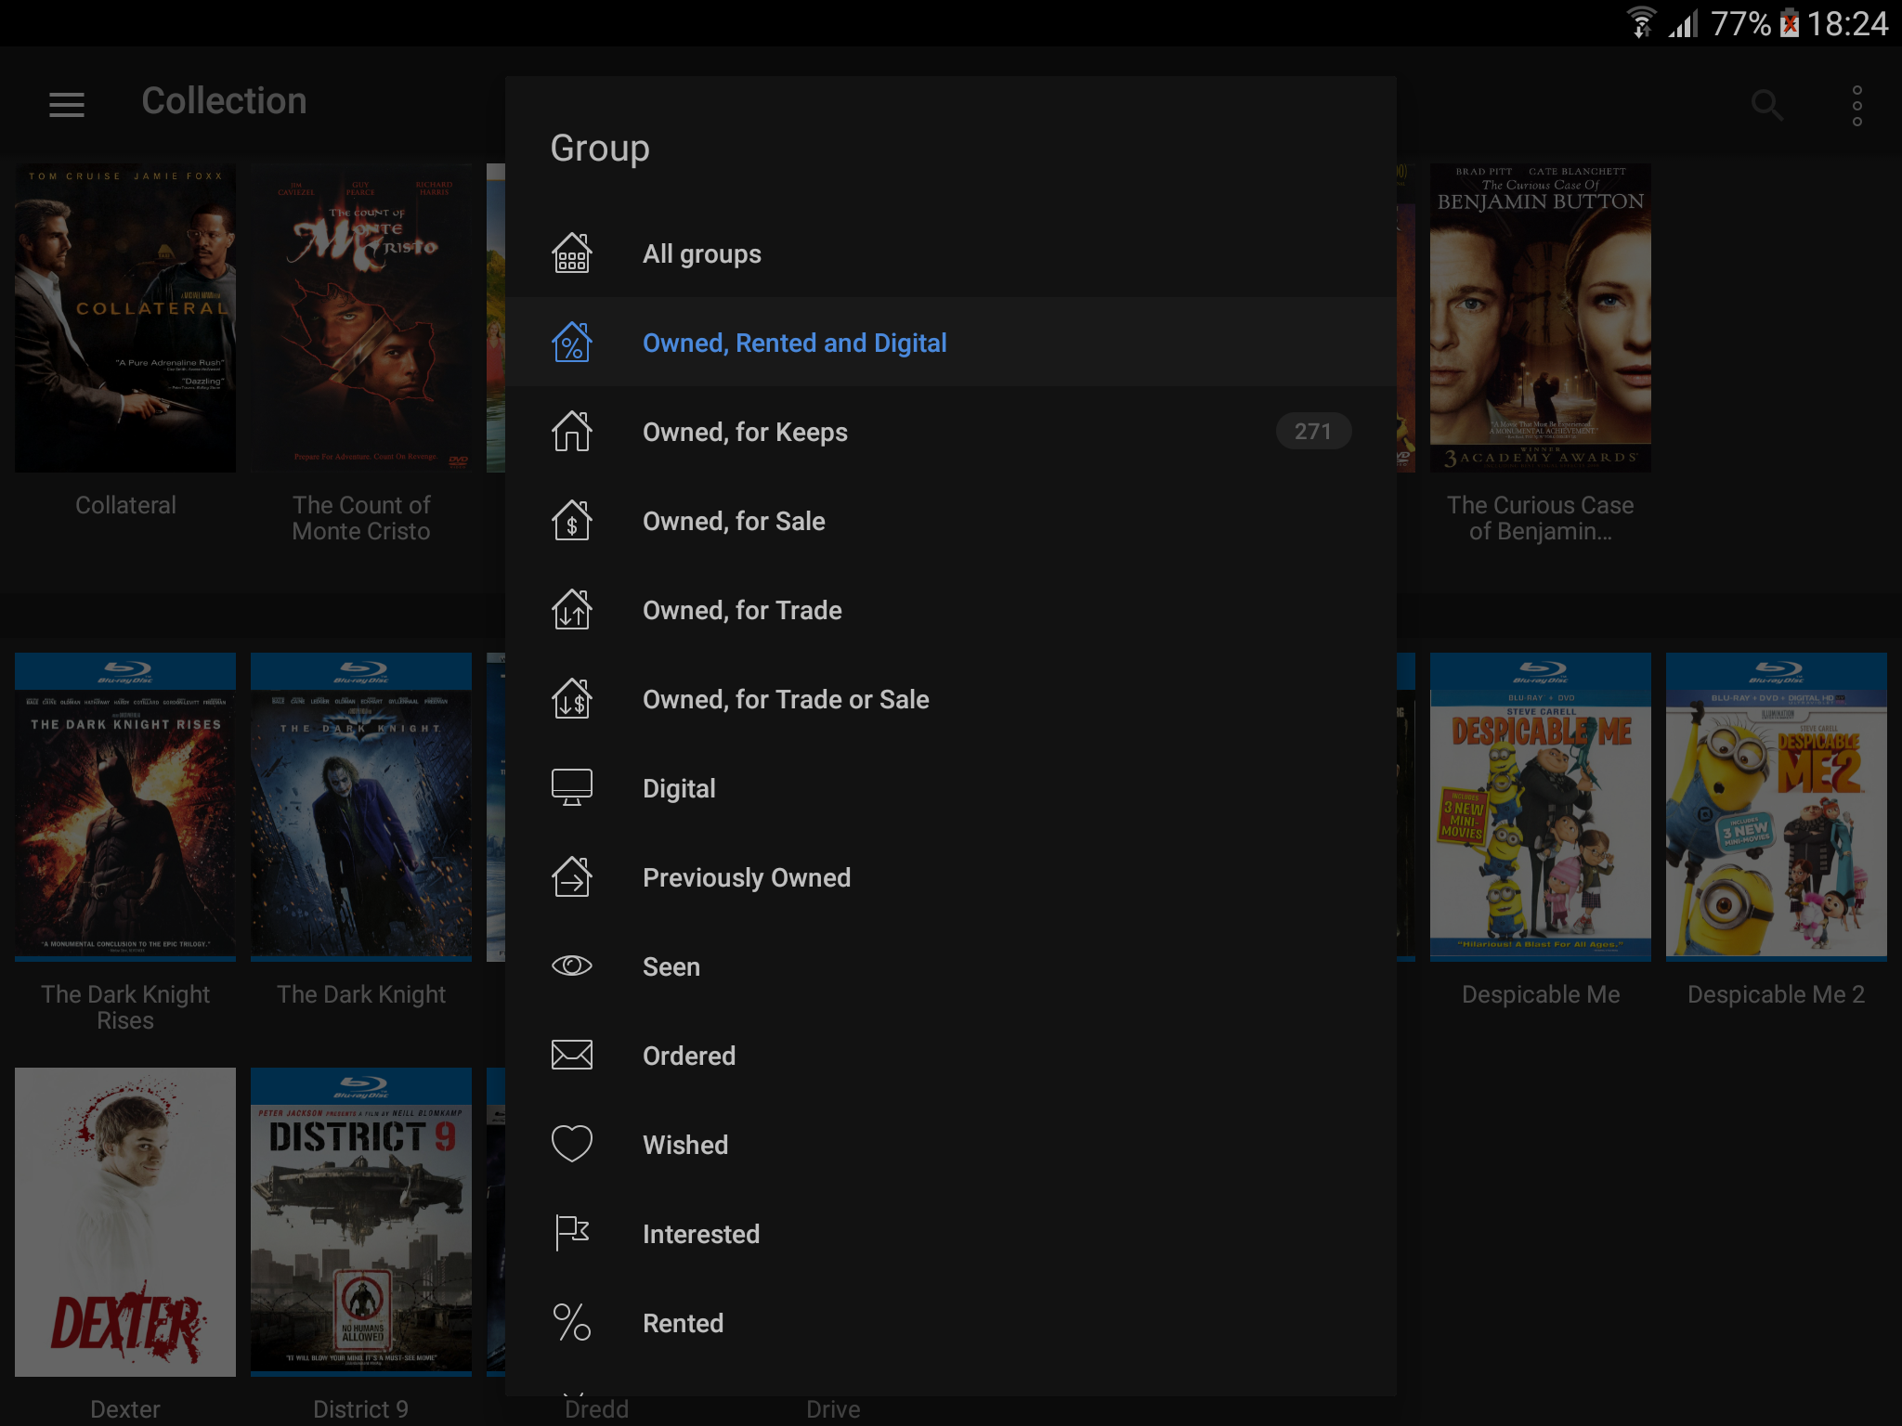1902x1426 pixels.
Task: Select the Wished group label
Action: pos(685,1145)
